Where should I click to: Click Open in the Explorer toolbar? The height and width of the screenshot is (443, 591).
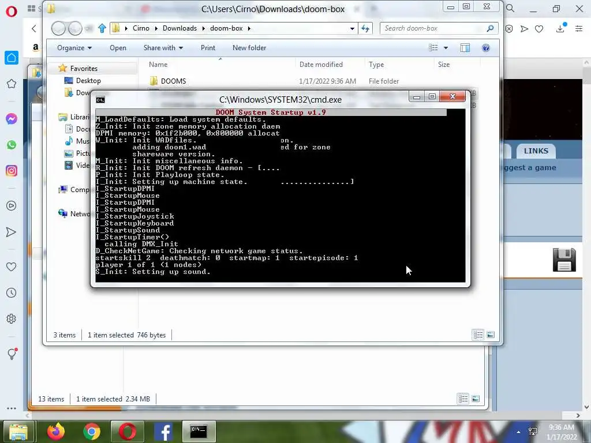point(118,48)
